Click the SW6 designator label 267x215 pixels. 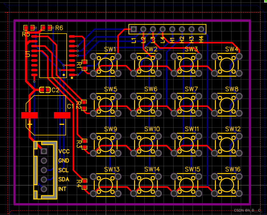click(151, 89)
